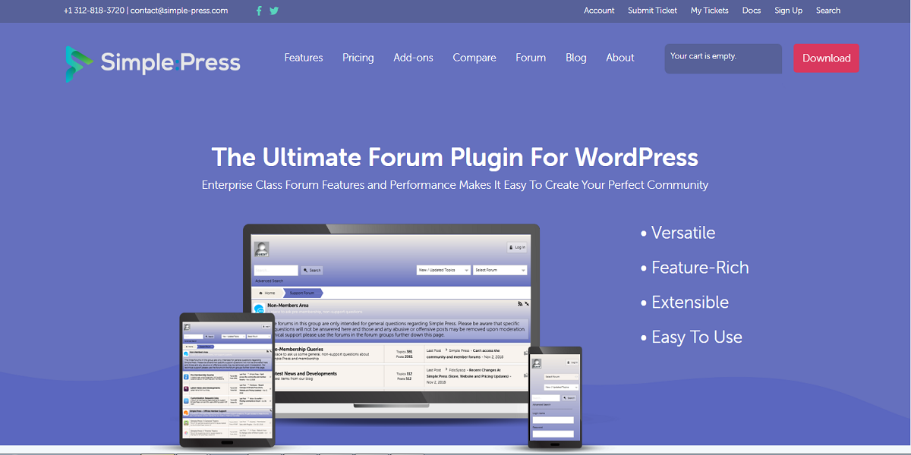Click the 'Enterprise Class Forum Features' subtitle
911x455 pixels.
455,185
